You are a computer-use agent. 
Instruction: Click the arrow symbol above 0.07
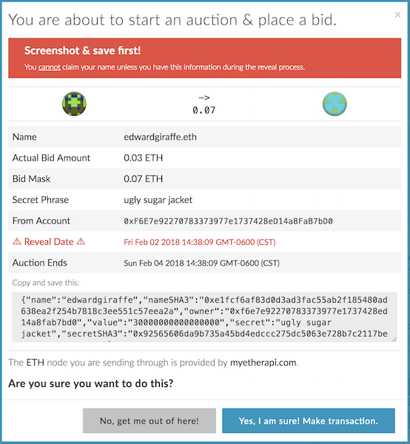tap(204, 98)
